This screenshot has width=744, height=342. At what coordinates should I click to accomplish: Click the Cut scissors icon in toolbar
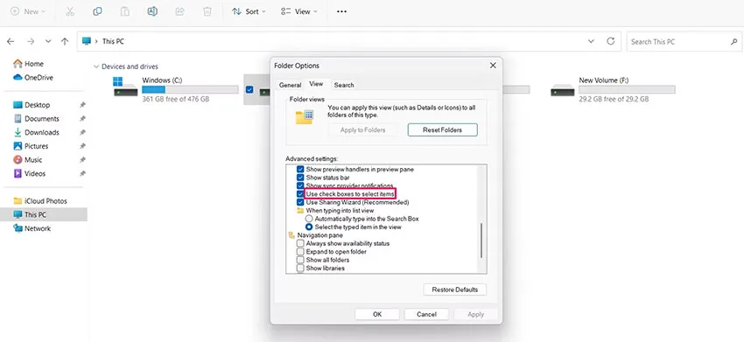pos(70,12)
